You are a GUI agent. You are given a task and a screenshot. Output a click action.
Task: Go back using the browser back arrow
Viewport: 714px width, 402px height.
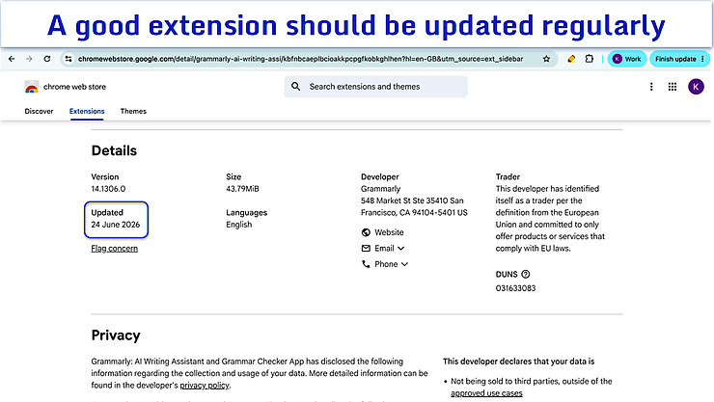[x=12, y=59]
